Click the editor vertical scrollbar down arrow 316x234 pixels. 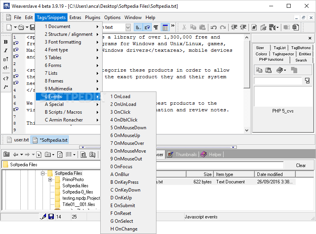[x=247, y=130]
